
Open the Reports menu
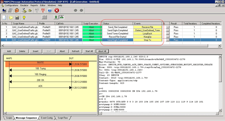coord(34,5)
